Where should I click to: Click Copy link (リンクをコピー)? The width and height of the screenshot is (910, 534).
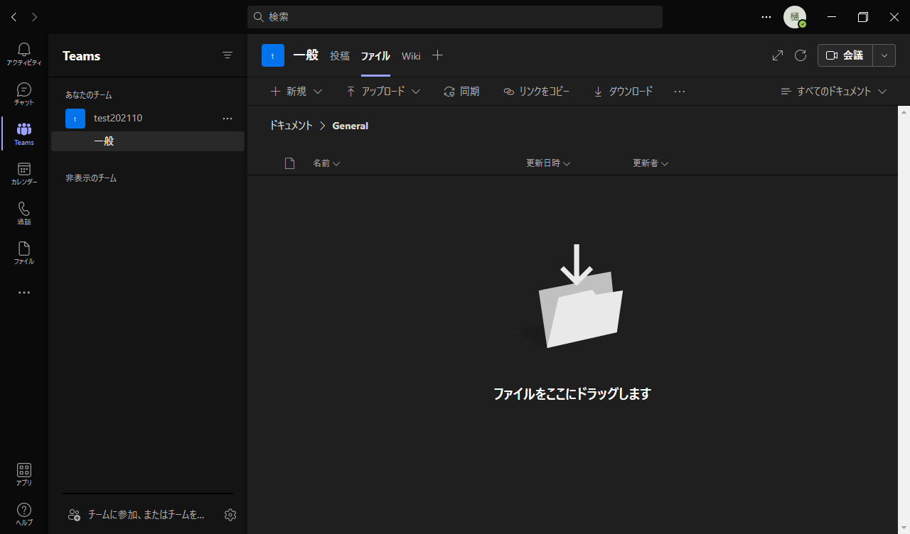pos(536,92)
